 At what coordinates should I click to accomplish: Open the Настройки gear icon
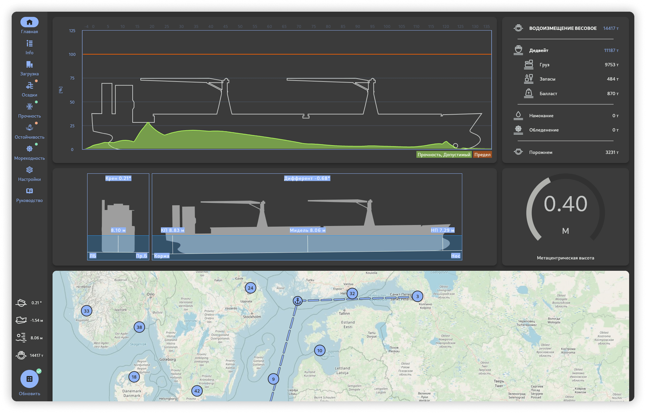coord(30,170)
